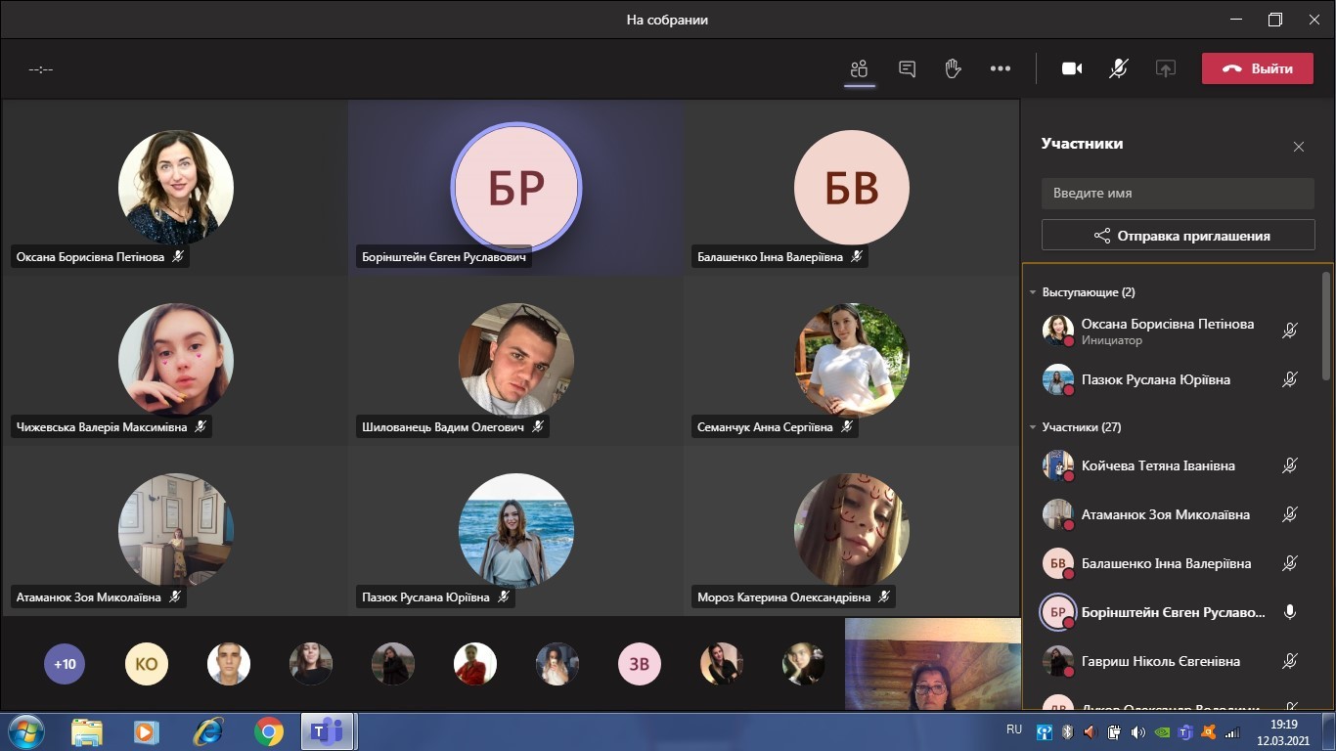The image size is (1336, 751).
Task: Open Google Chrome from the taskbar
Action: click(268, 731)
